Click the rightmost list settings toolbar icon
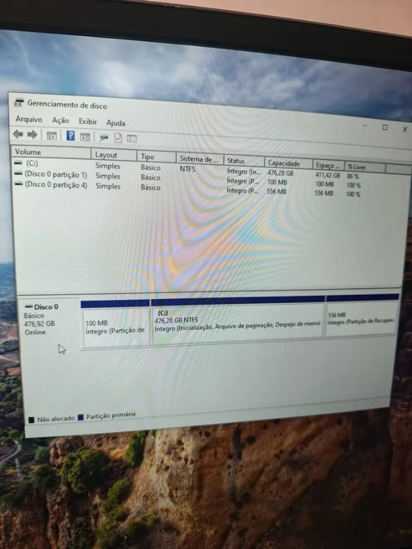 [132, 139]
